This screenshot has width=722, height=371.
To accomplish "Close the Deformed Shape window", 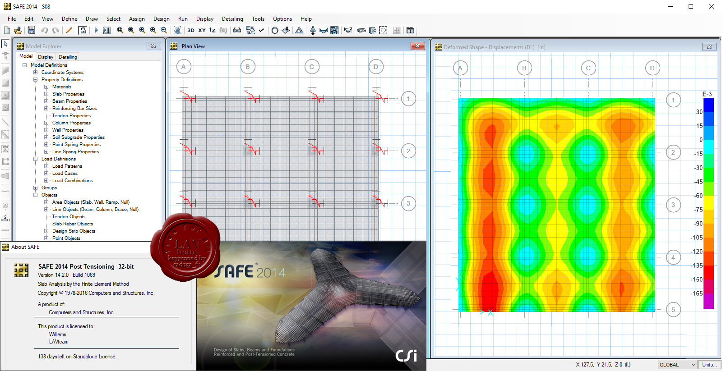I will click(709, 47).
